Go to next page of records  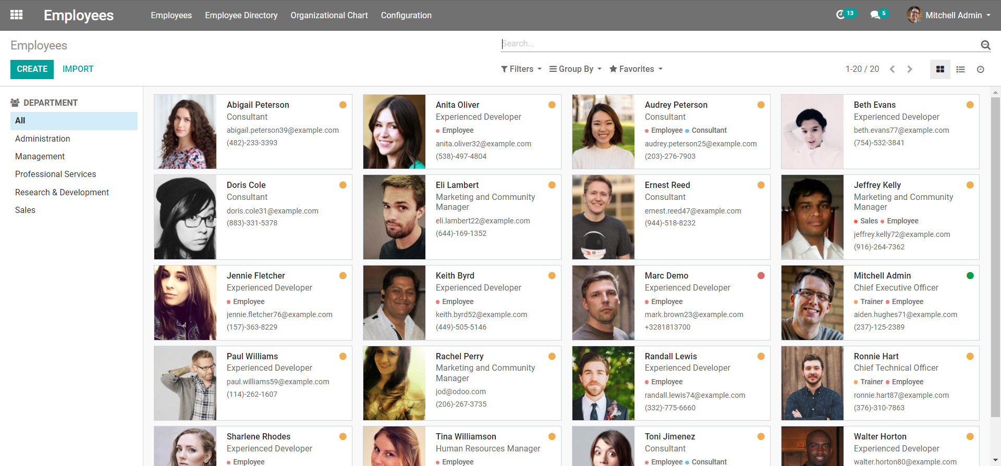pos(910,69)
